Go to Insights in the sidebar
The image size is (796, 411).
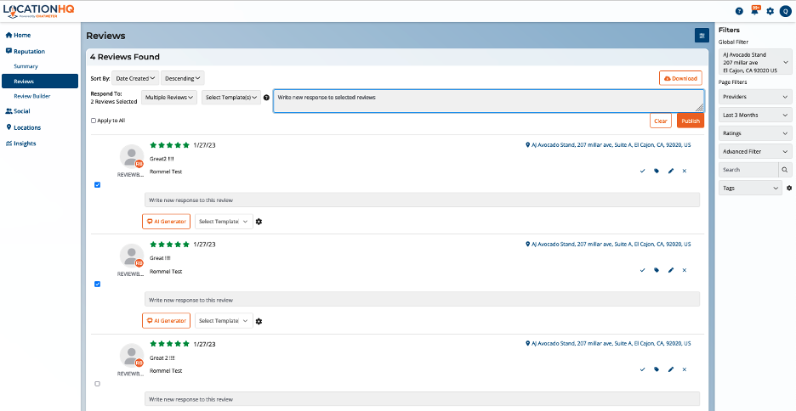(25, 144)
